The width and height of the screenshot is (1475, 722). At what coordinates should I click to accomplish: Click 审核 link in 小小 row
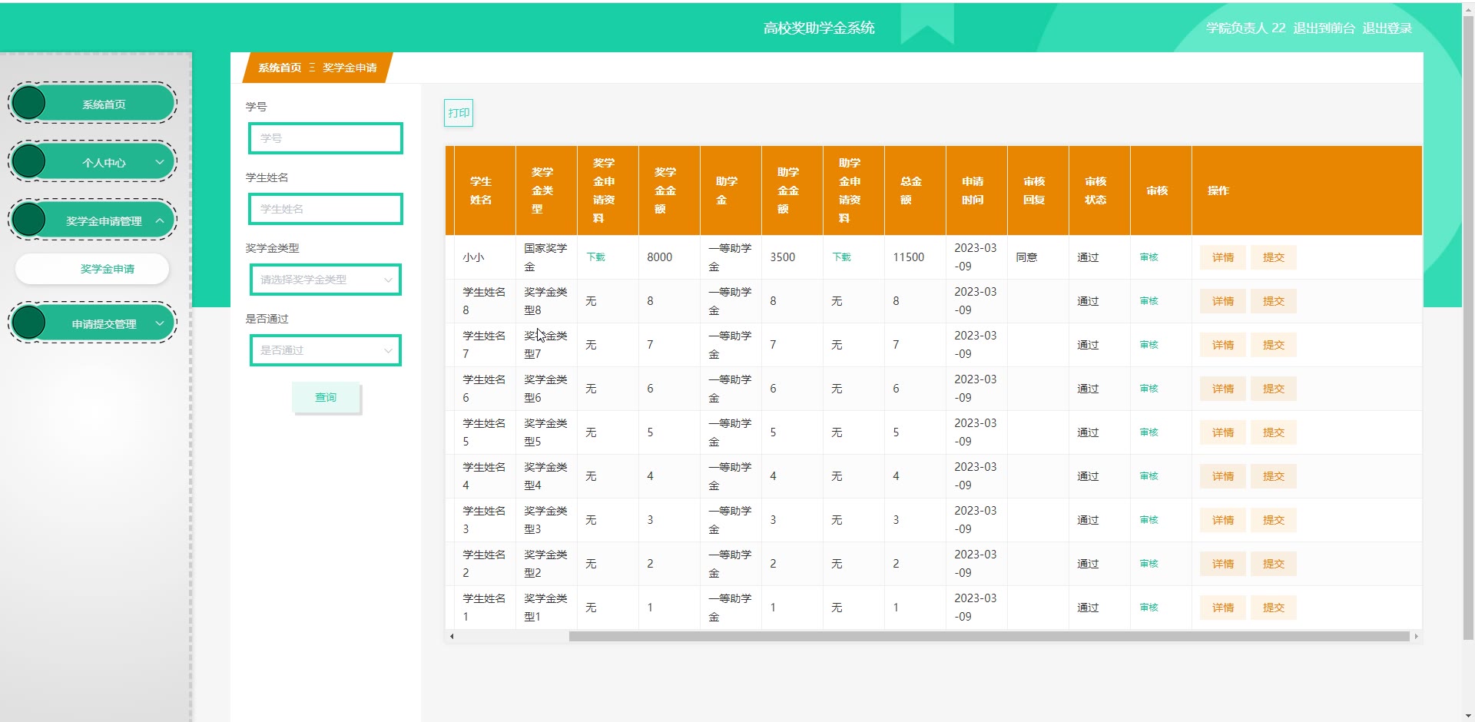(1149, 257)
